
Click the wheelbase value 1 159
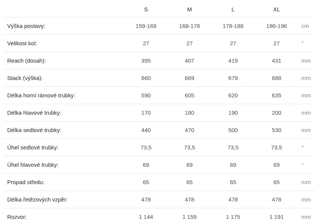pos(189,217)
